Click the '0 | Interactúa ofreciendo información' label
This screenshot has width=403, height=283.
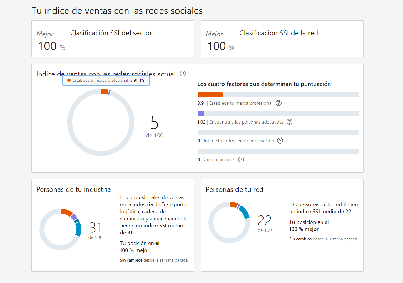click(236, 141)
